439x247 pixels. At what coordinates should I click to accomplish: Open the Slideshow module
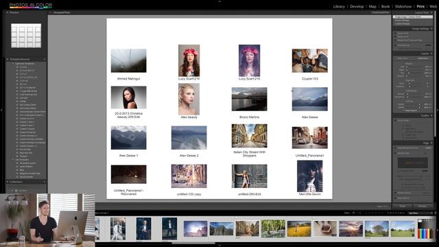(x=403, y=6)
